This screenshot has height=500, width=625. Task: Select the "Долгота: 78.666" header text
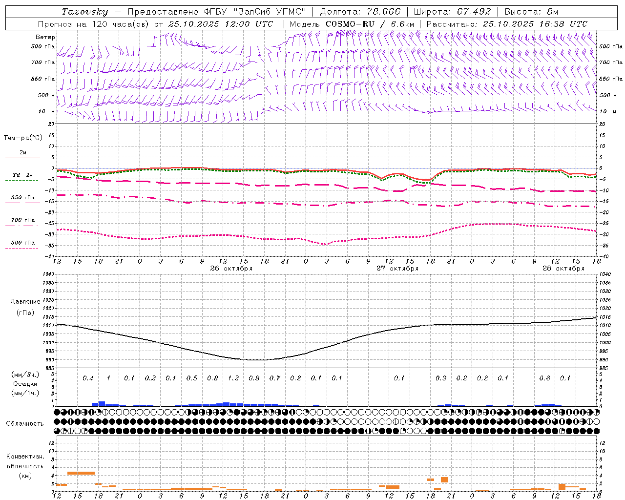click(x=360, y=12)
